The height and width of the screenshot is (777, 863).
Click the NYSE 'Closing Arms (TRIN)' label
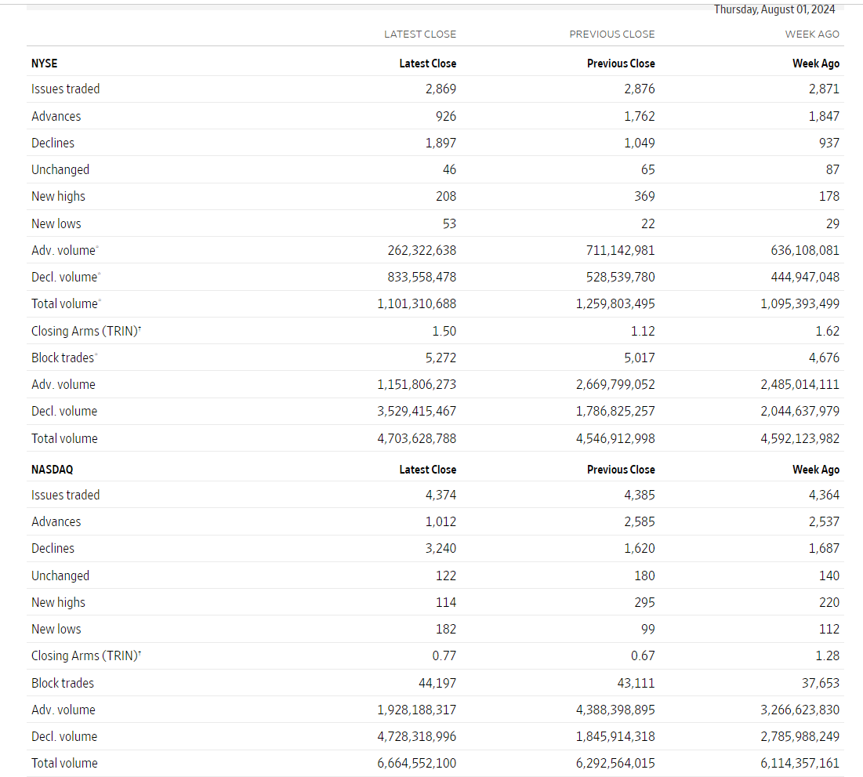tap(86, 331)
